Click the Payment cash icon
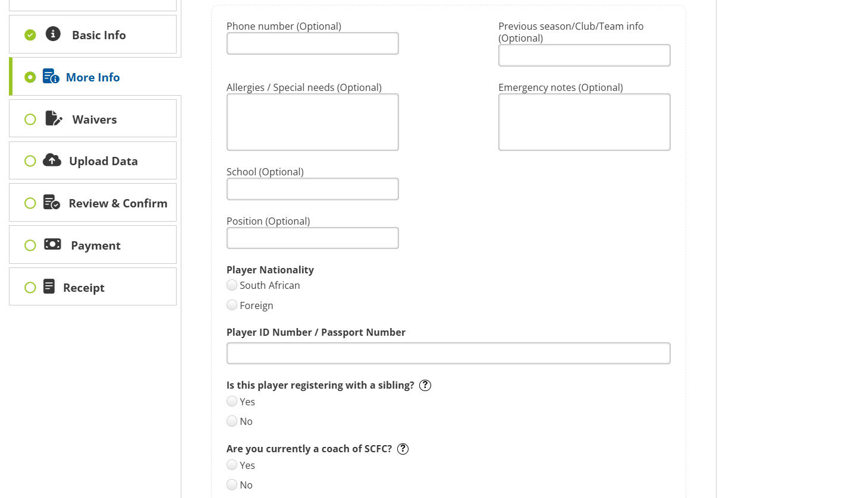The width and height of the screenshot is (842, 498). pos(52,245)
